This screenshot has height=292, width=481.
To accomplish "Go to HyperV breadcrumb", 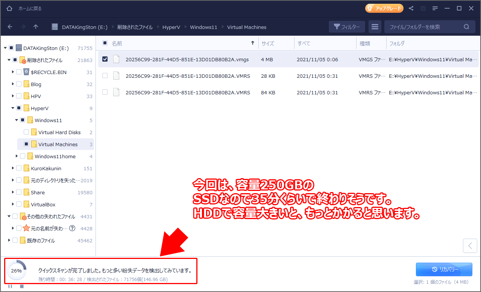I will click(171, 27).
